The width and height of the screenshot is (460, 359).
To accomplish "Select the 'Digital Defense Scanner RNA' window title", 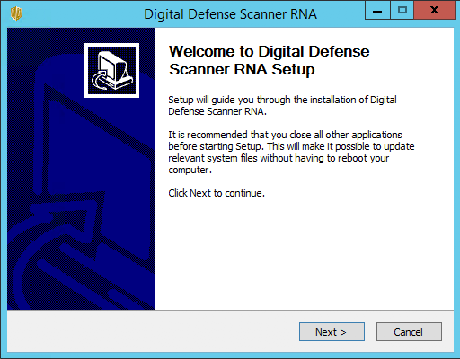I will (x=230, y=14).
